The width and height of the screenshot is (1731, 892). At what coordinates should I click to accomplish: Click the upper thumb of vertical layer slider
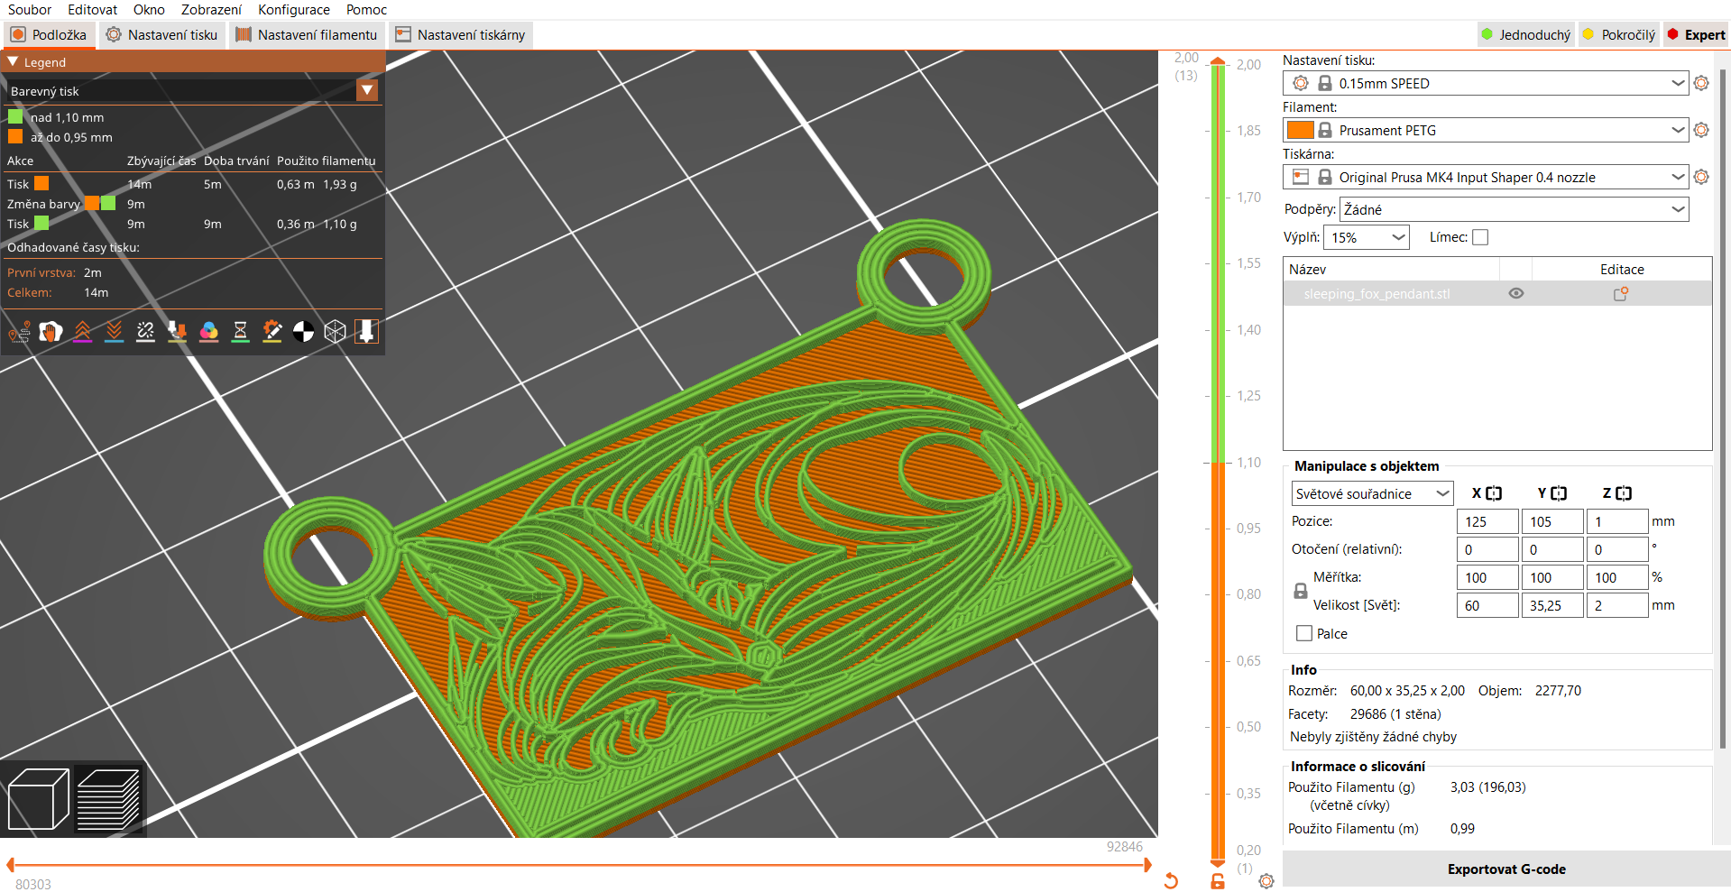point(1218,61)
